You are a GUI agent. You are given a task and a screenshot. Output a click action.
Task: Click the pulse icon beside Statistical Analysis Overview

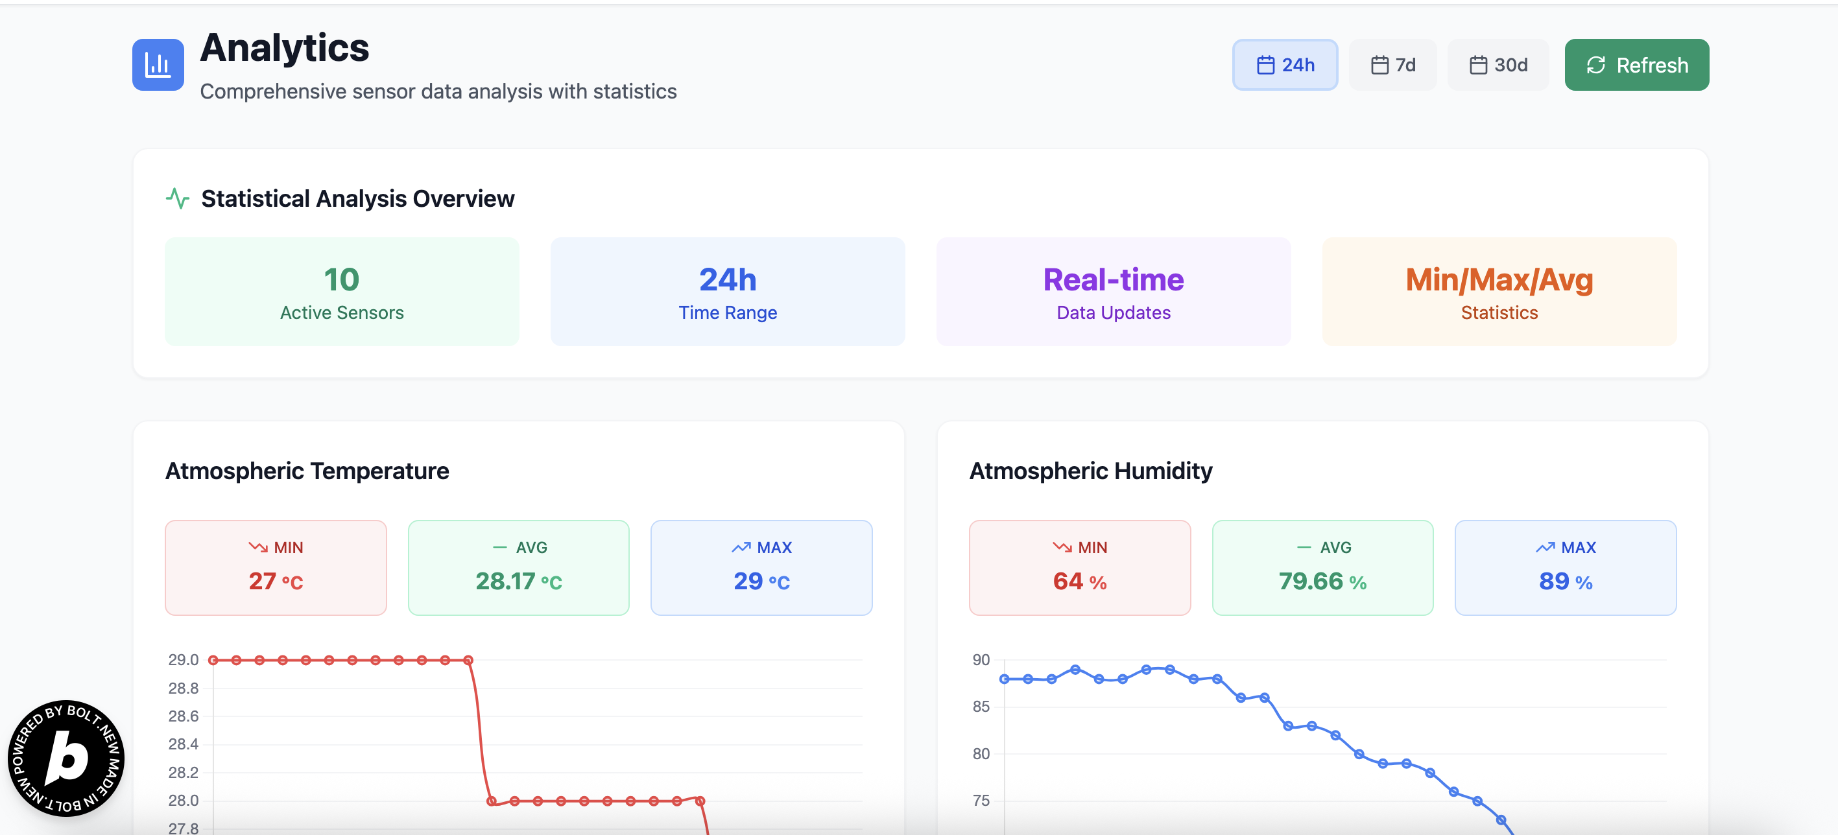coord(178,198)
